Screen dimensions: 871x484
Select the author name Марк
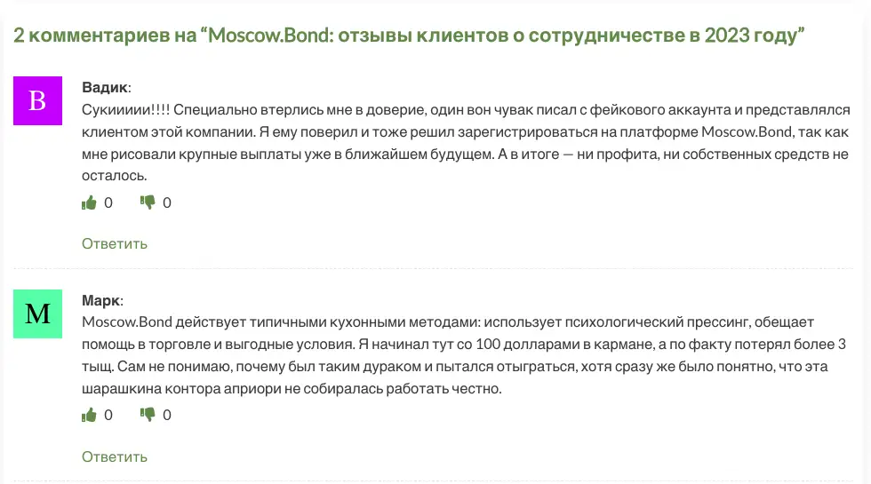pyautogui.click(x=101, y=300)
